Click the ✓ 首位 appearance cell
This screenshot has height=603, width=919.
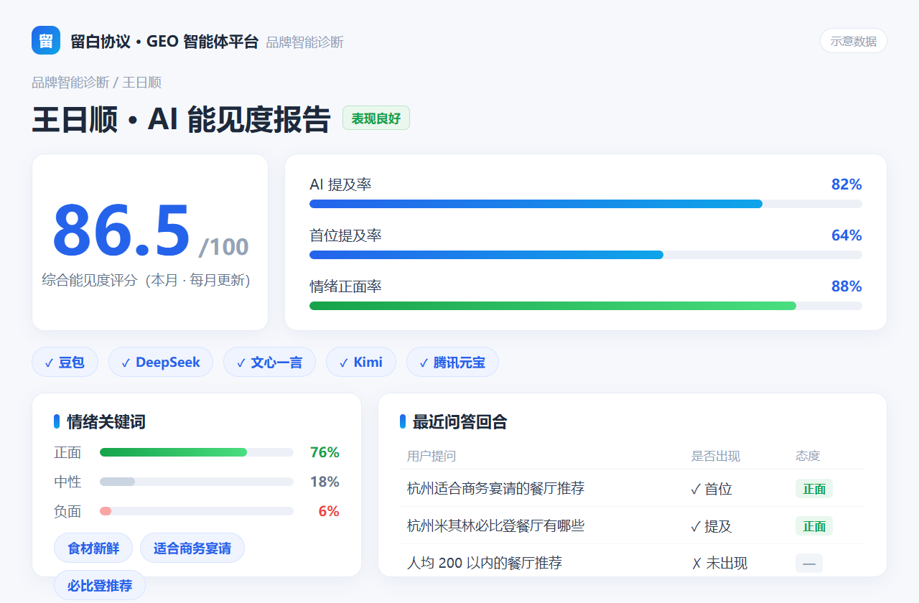(711, 489)
